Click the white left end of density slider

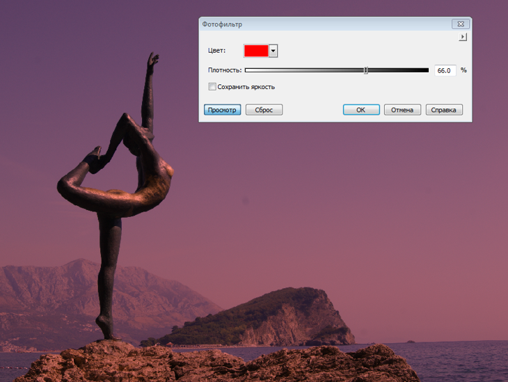click(248, 70)
